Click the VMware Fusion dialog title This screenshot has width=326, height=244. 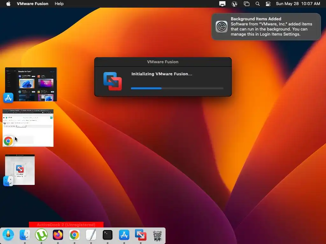coord(163,62)
